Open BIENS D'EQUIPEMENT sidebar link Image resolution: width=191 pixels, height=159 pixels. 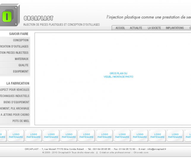16,102
